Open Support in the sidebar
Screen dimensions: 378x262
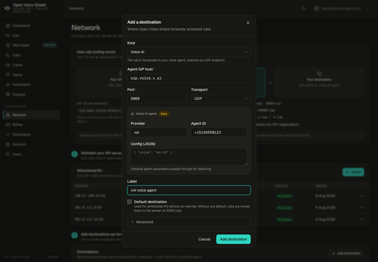click(x=31, y=94)
